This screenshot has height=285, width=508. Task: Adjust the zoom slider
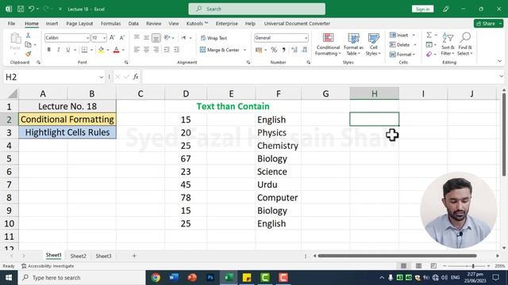[x=473, y=266]
